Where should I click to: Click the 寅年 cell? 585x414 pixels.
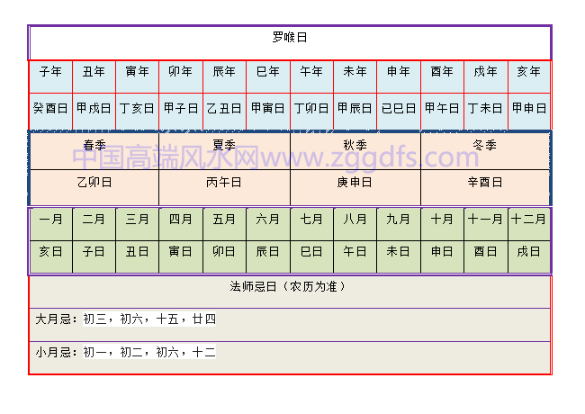coord(138,76)
